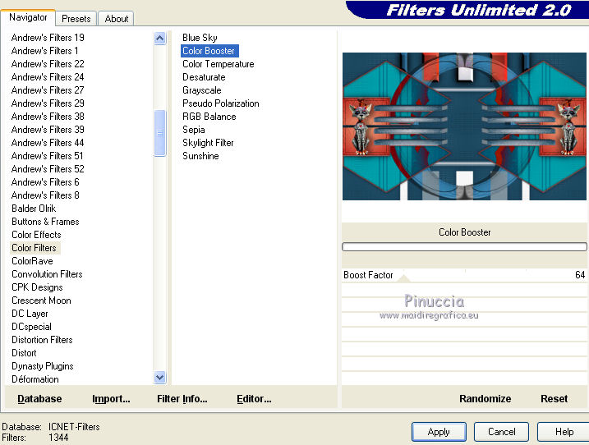Select the RGB Balance filter

209,117
